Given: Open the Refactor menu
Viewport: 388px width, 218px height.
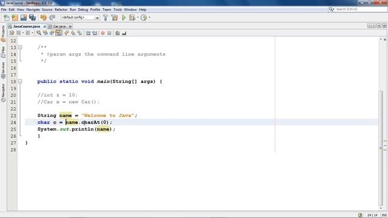Looking at the screenshot, I should (x=61, y=10).
